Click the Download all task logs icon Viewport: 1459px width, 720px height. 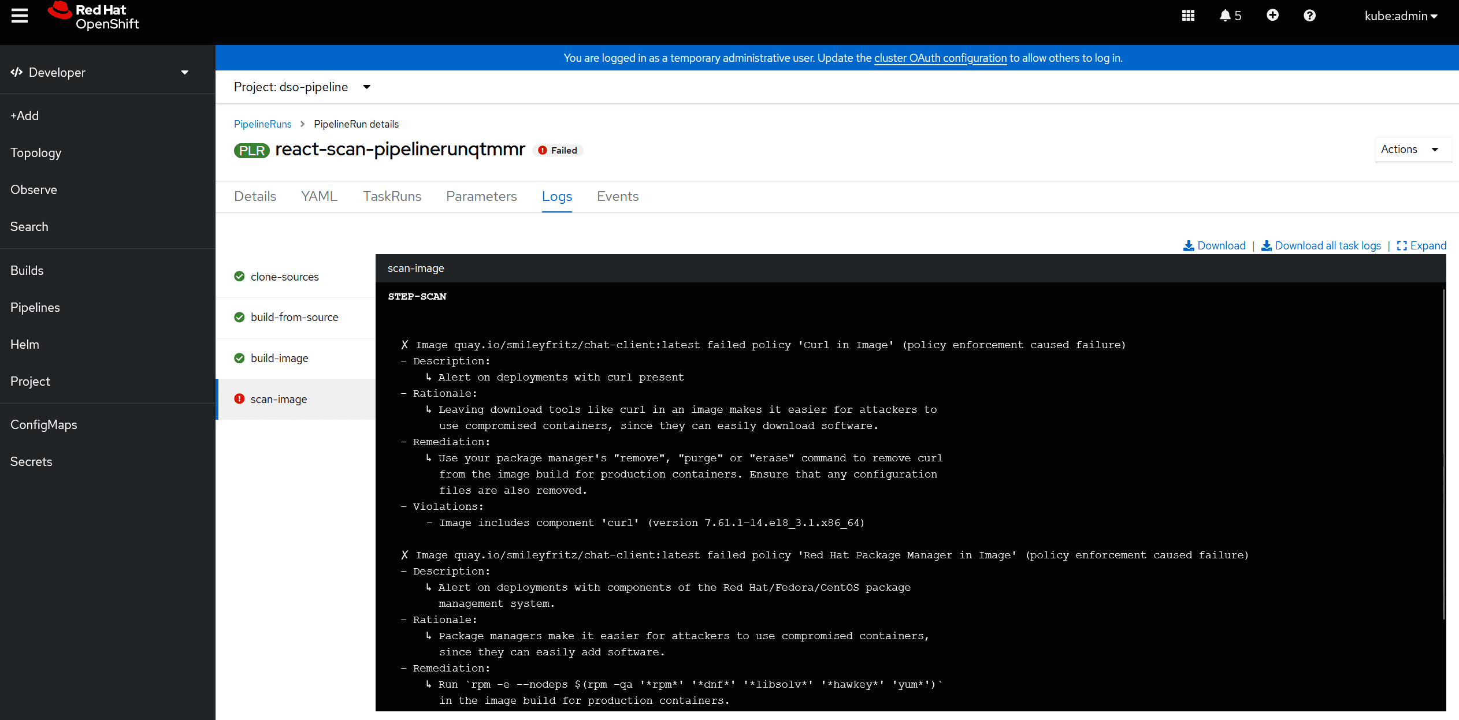pyautogui.click(x=1266, y=246)
